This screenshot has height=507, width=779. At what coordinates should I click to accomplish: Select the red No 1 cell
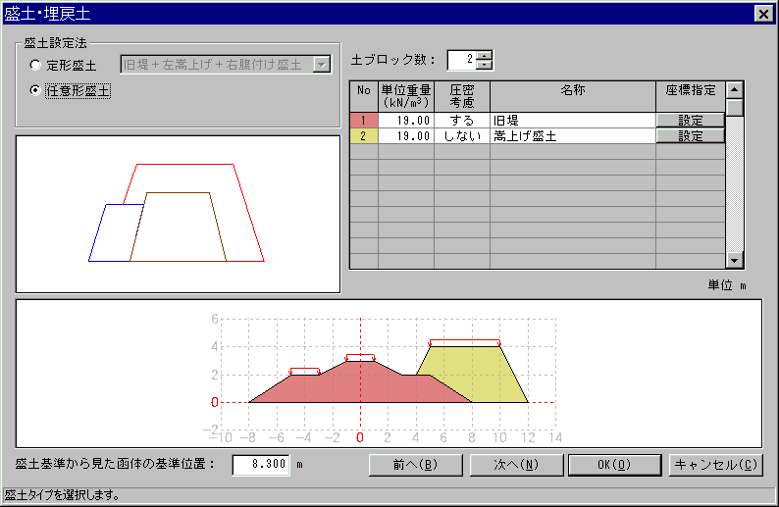tap(364, 121)
